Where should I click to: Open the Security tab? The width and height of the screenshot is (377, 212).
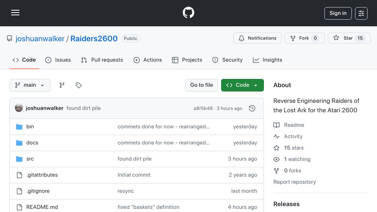[227, 60]
